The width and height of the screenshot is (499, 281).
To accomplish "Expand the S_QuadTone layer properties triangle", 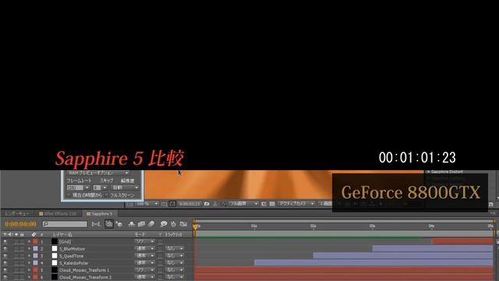I will pos(29,256).
